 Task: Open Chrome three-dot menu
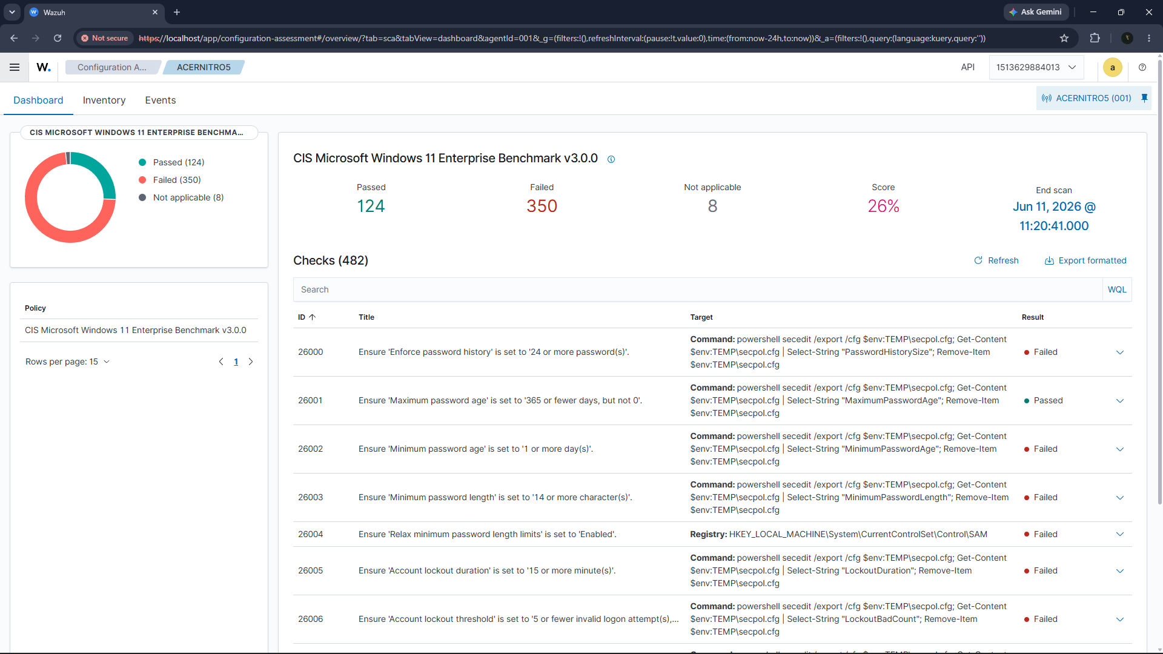[x=1149, y=38]
